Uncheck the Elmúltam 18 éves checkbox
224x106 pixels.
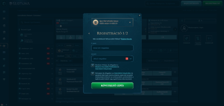point(93,65)
